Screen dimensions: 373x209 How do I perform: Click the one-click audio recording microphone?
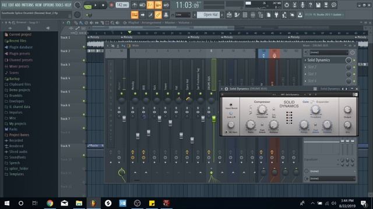point(302,5)
